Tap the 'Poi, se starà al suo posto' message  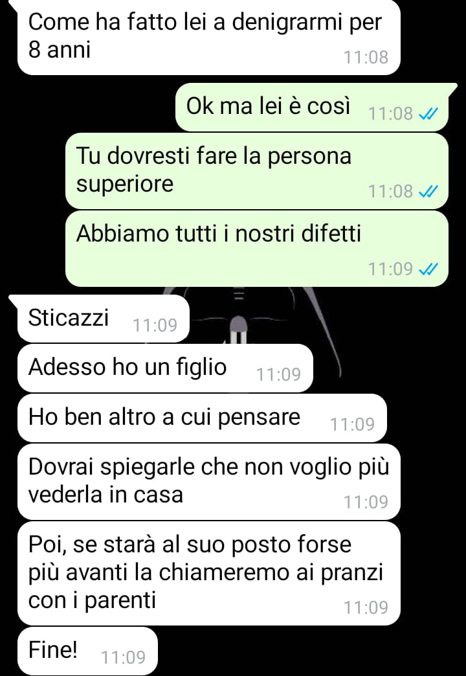tap(208, 574)
